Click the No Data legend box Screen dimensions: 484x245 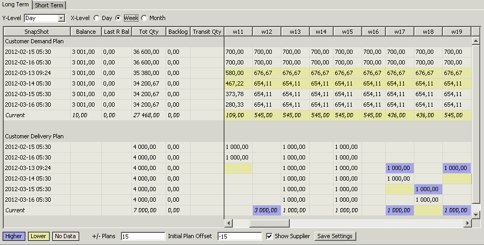65,236
